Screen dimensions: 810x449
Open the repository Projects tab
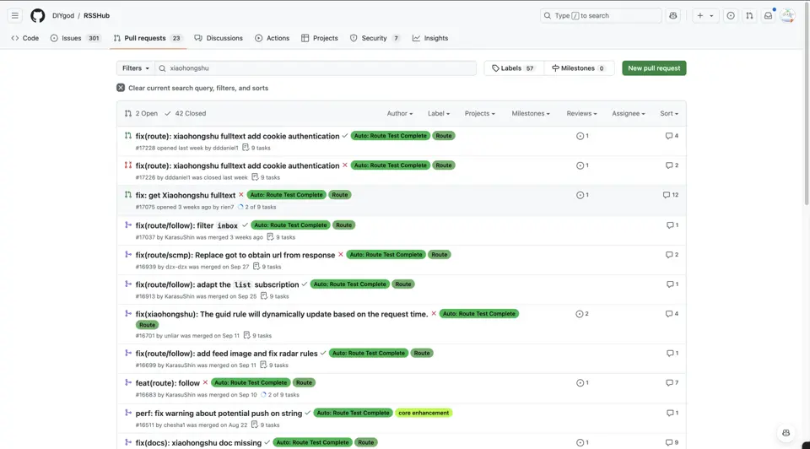[319, 38]
